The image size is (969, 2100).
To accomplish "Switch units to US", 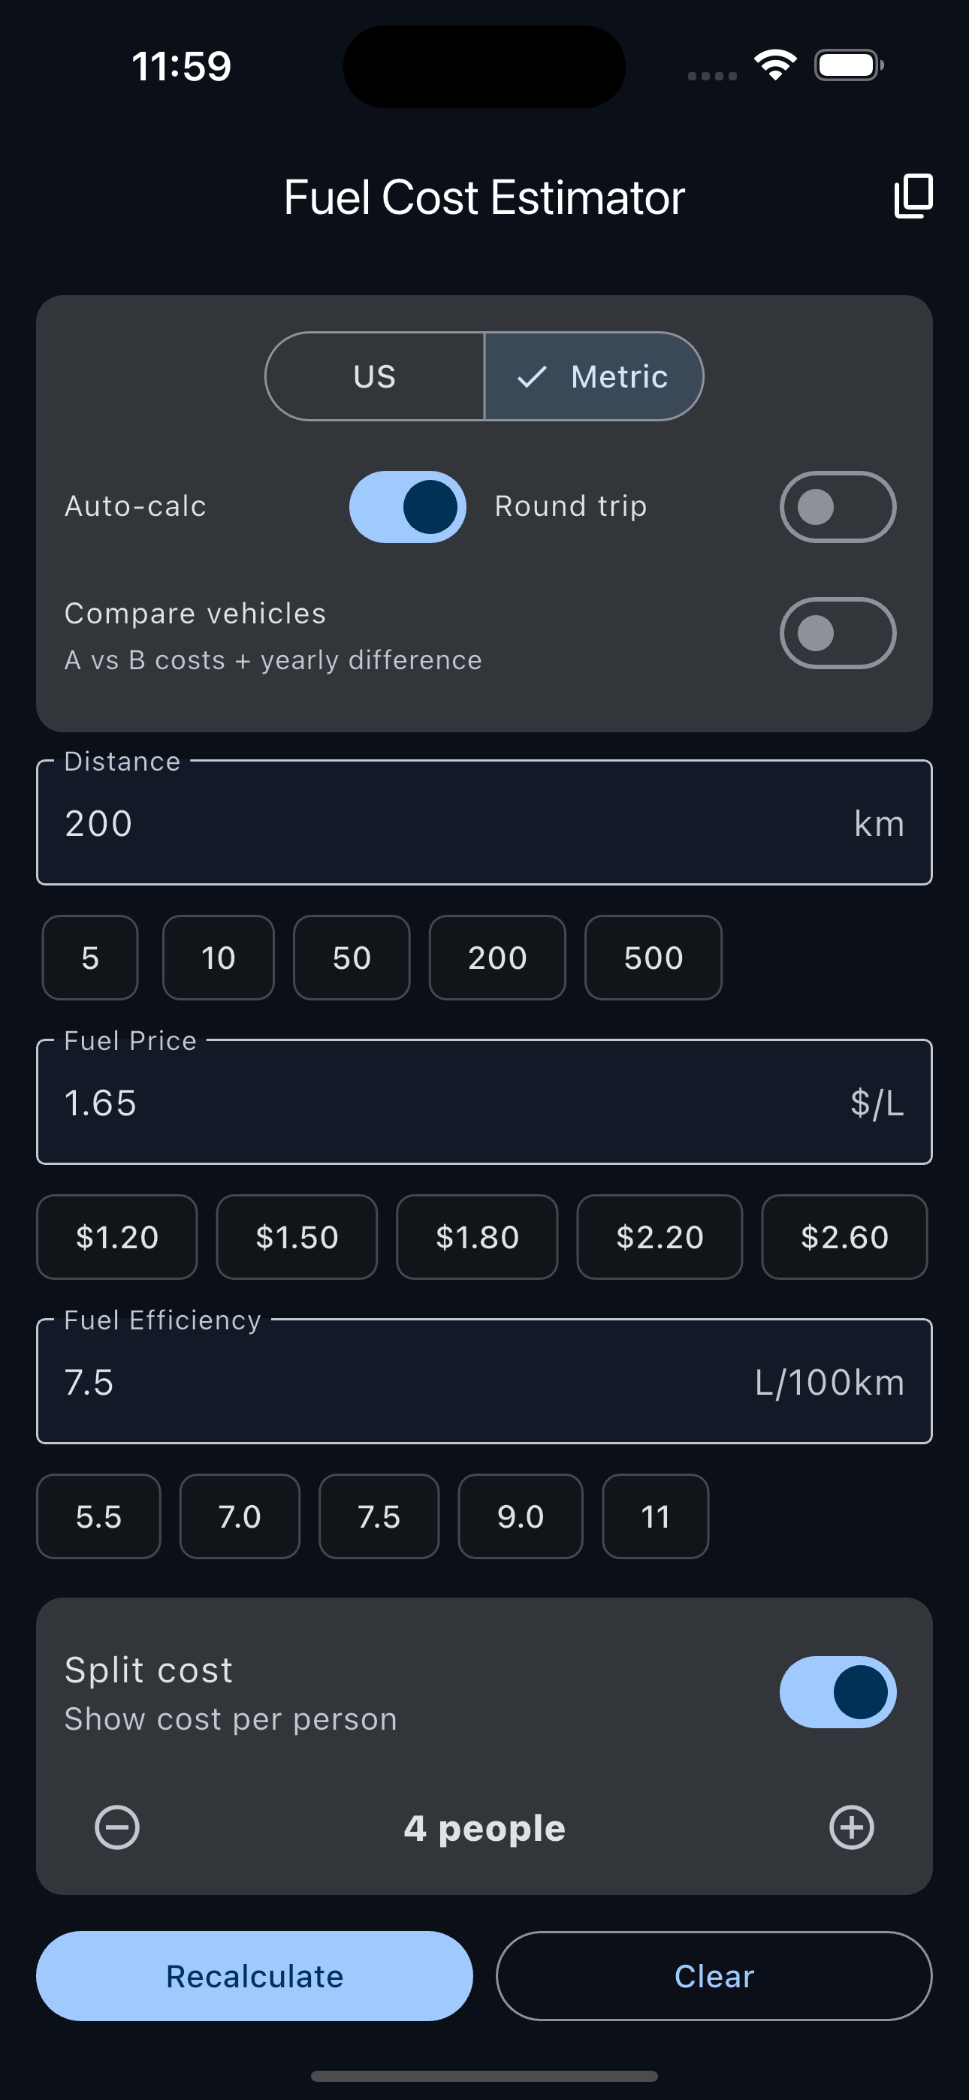I will coord(375,376).
